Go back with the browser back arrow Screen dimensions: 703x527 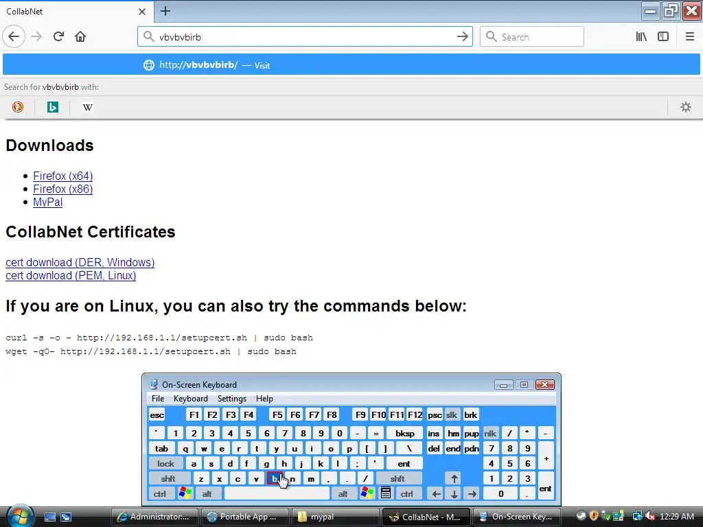[14, 36]
